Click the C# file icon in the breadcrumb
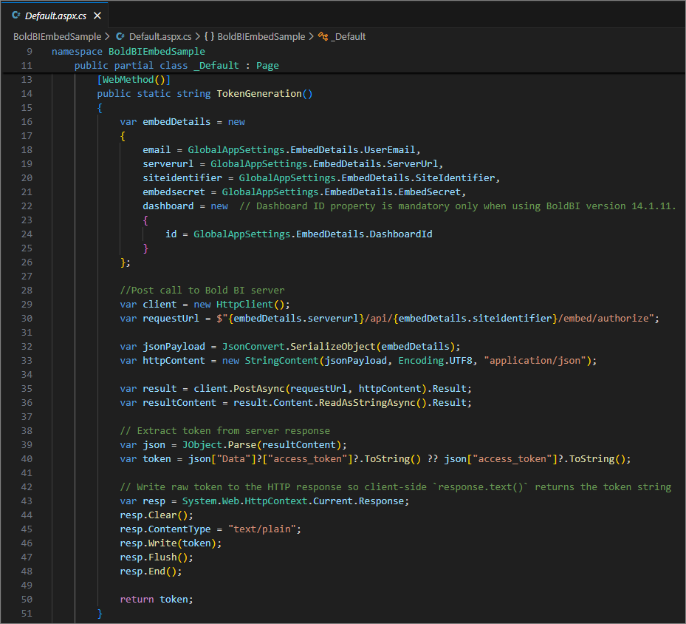The image size is (686, 624). click(121, 36)
